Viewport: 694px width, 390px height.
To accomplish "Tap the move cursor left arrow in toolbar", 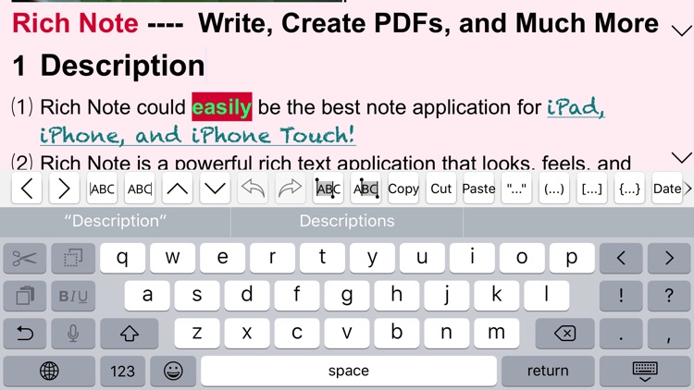I will (27, 189).
